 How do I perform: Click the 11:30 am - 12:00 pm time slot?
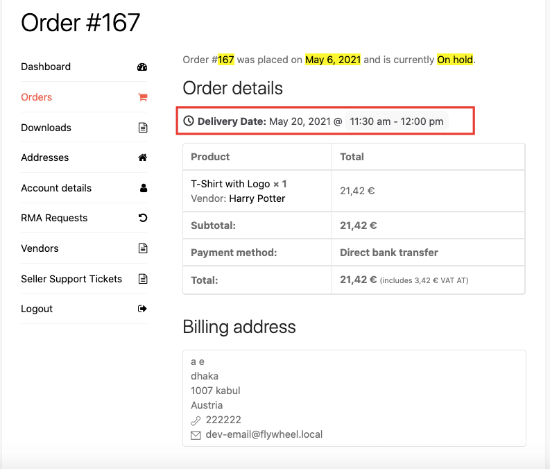[396, 121]
